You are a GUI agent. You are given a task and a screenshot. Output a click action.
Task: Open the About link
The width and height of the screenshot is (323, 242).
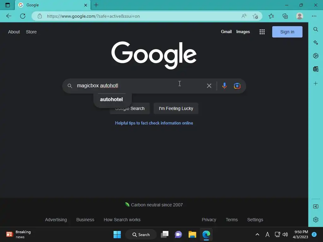(x=14, y=32)
